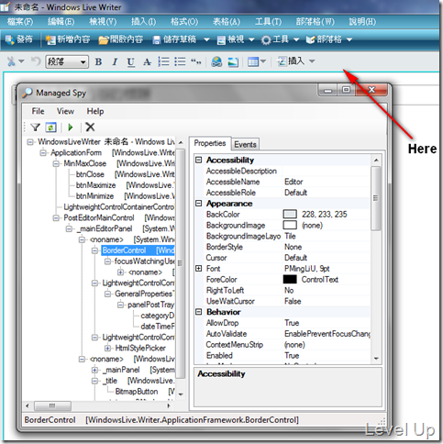Click the Clear X icon in Managed Spy toolbar
This screenshot has width=443, height=444.
click(x=90, y=127)
